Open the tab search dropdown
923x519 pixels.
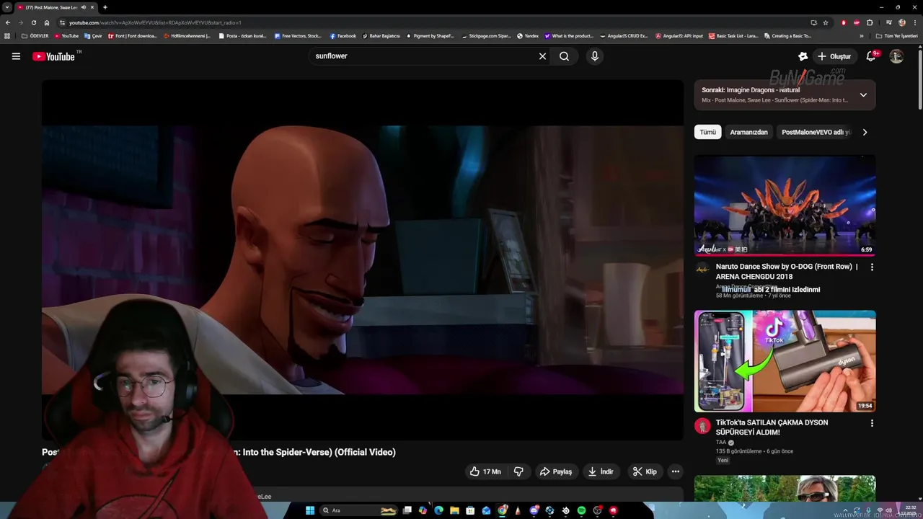(x=7, y=7)
